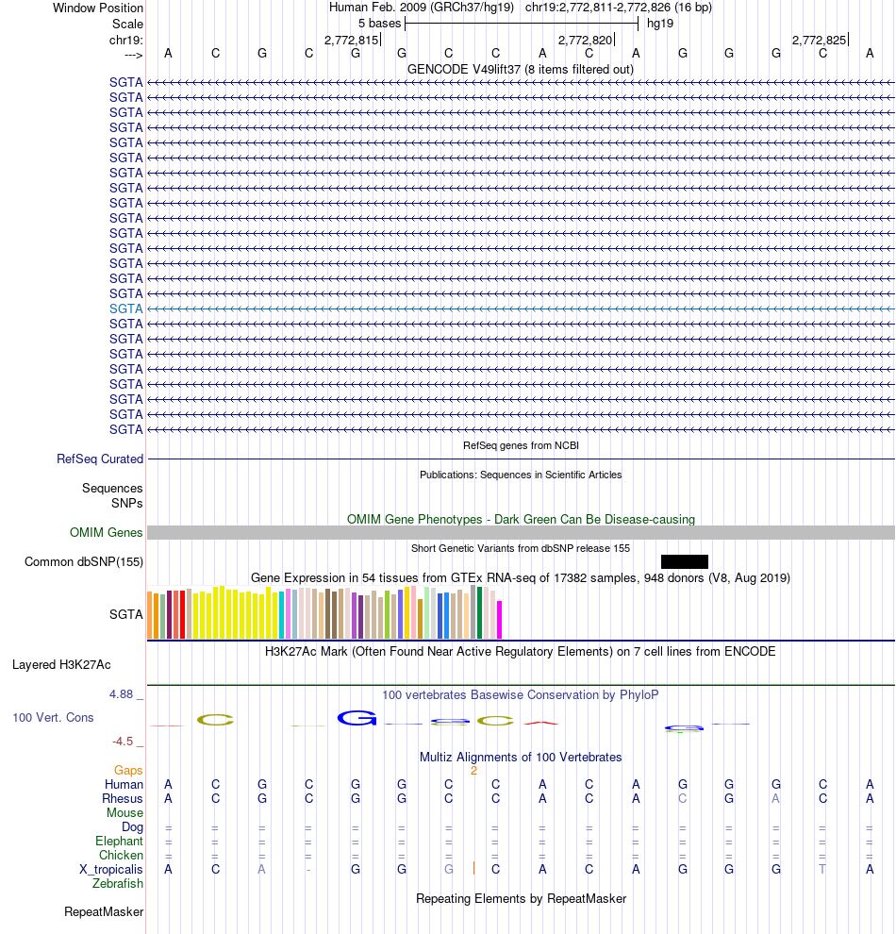896x934 pixels.
Task: Click SGTA label beside GTEx bar chart
Action: [126, 614]
